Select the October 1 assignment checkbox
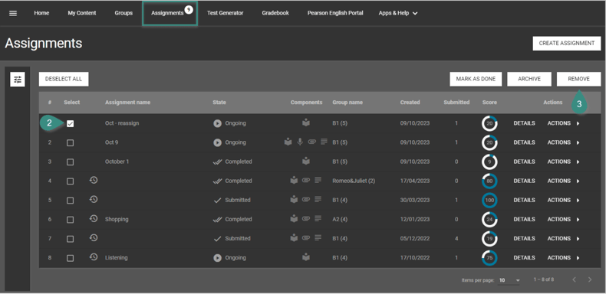 [70, 162]
